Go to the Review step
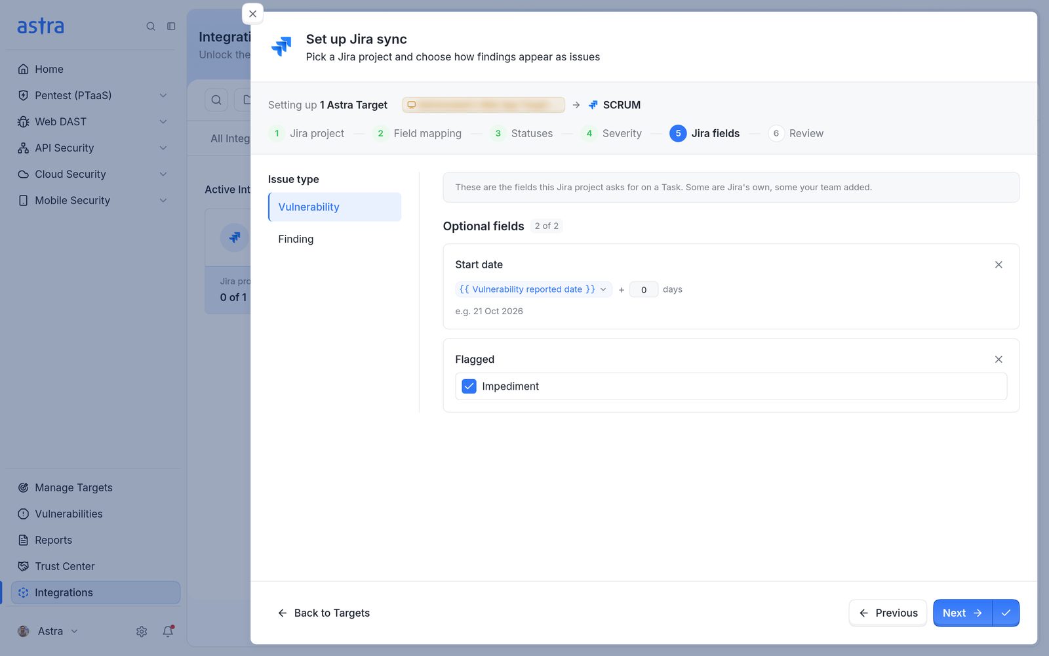1049x656 pixels. (x=796, y=133)
